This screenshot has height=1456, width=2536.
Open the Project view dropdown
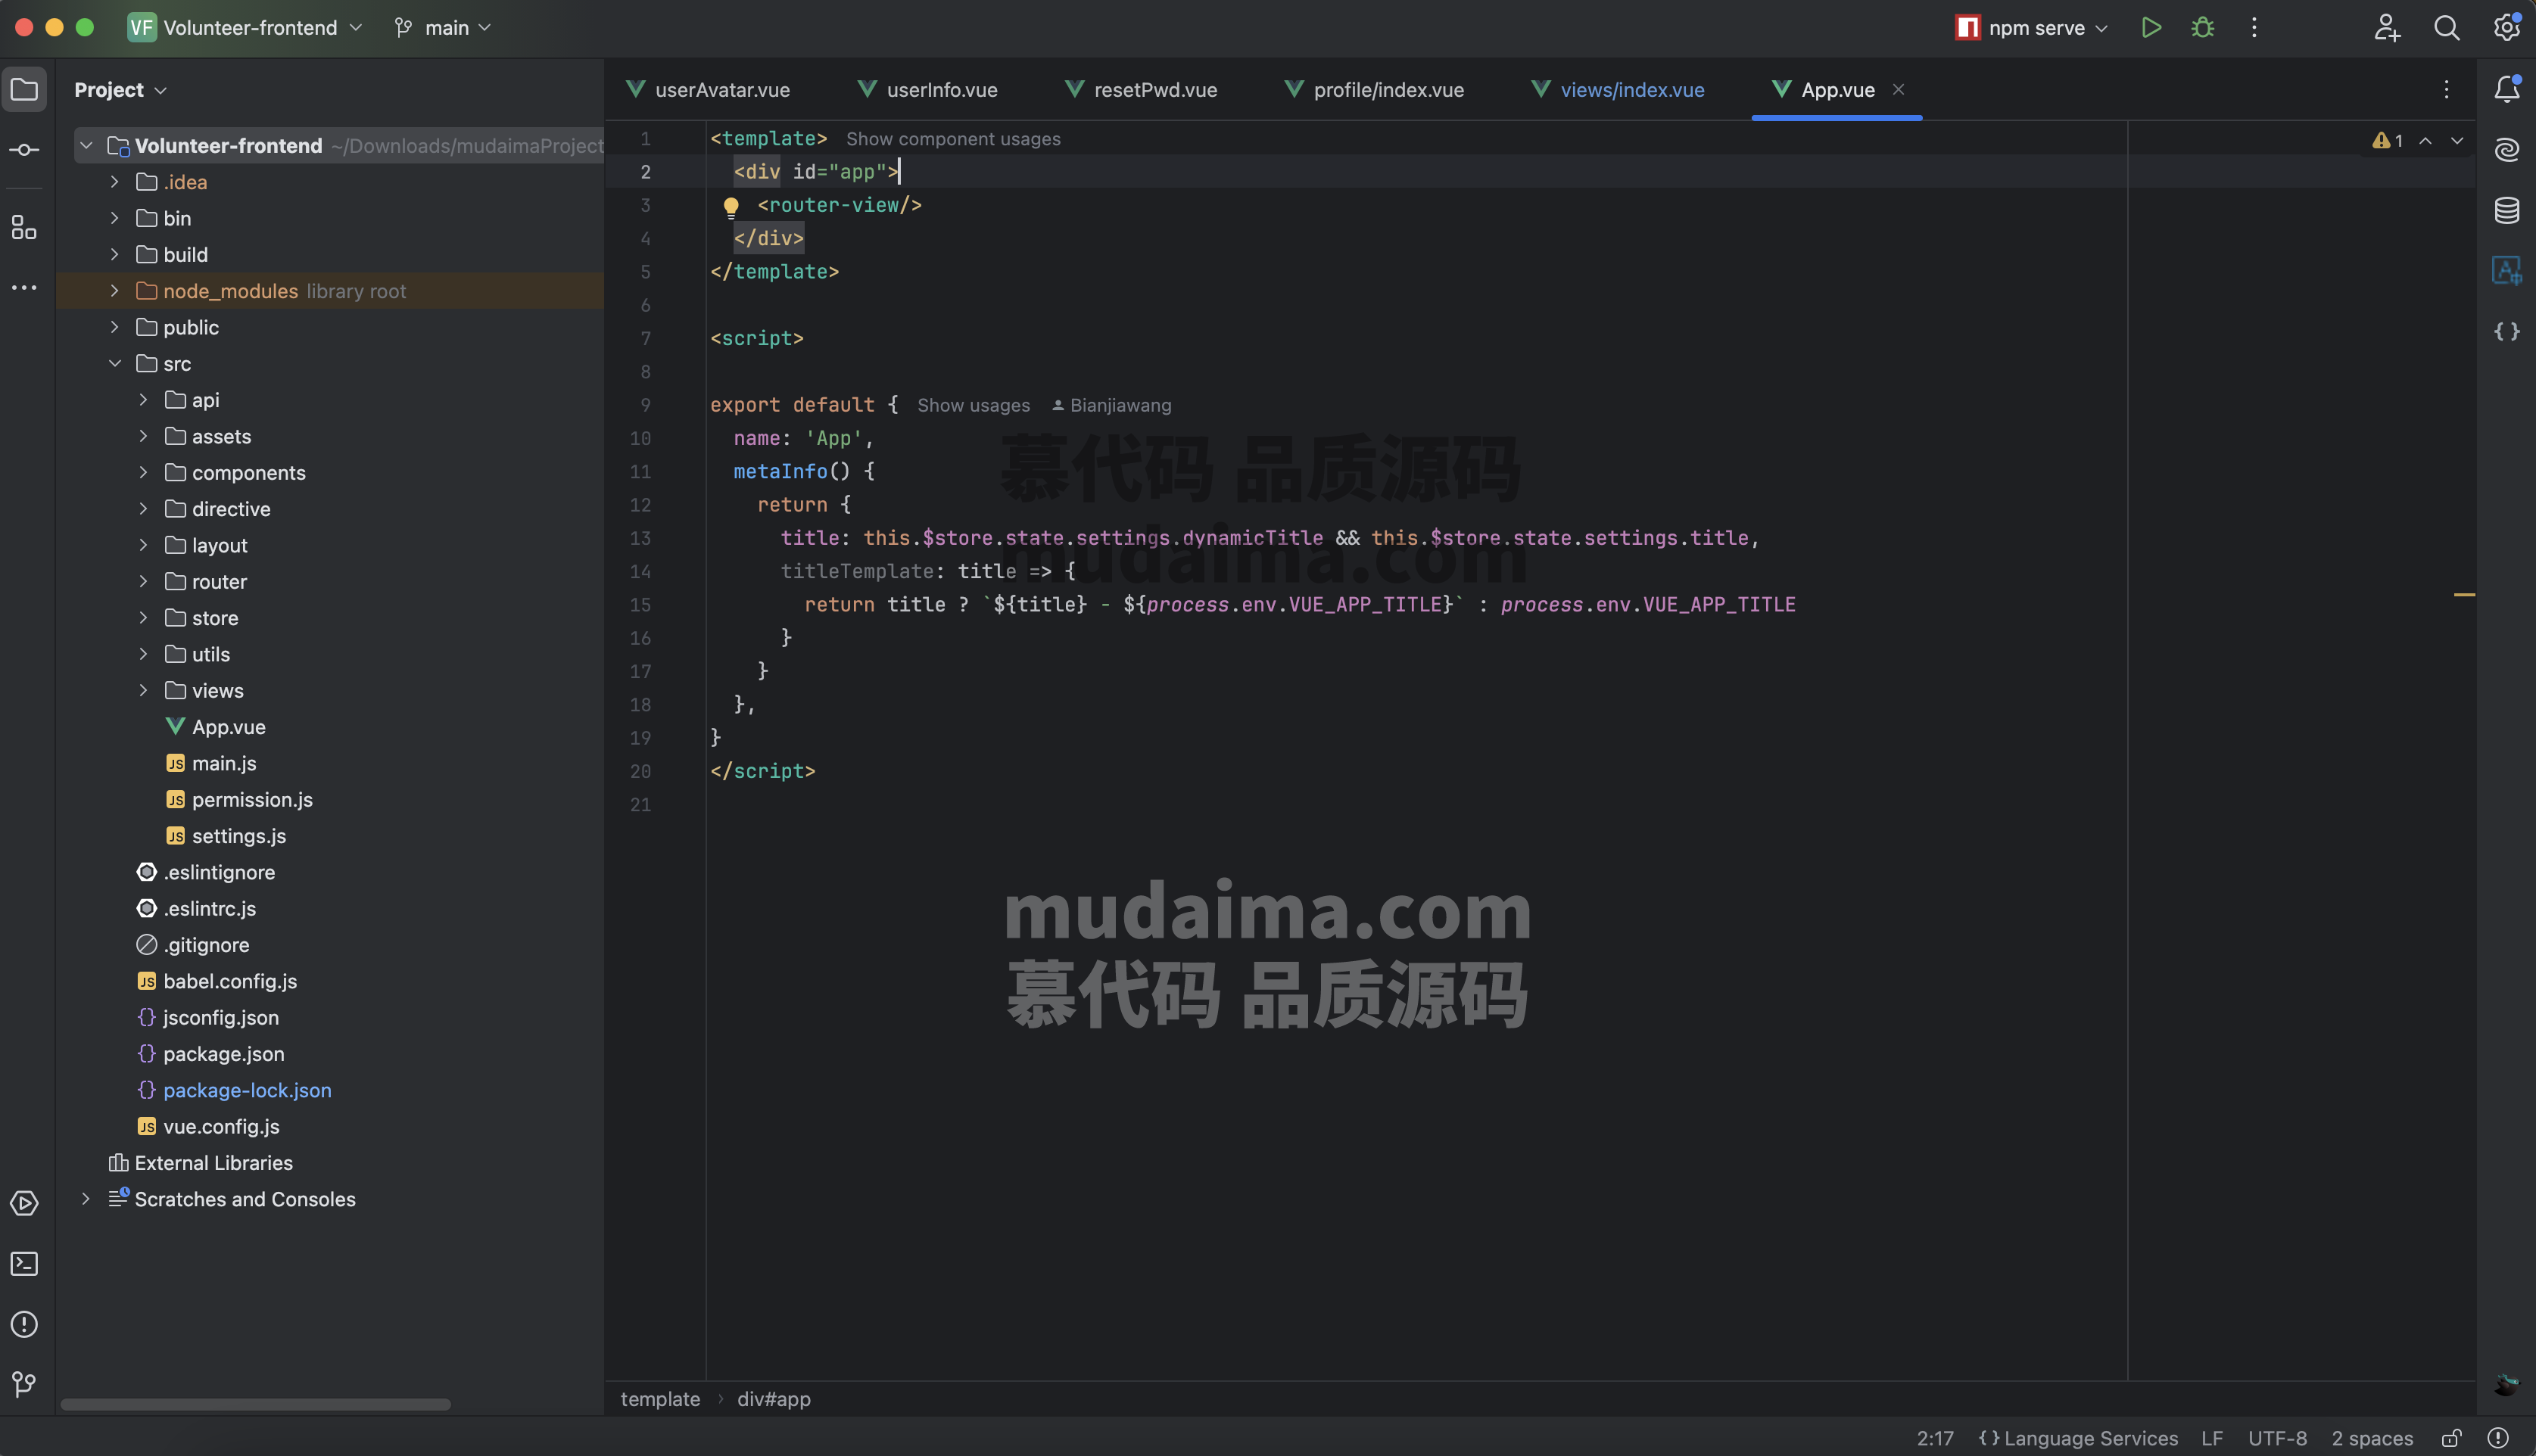[120, 90]
